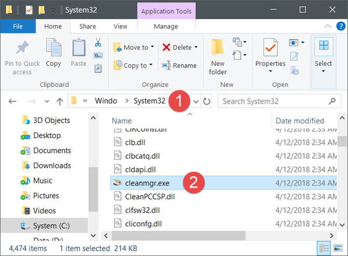This screenshot has width=348, height=256.
Task: Collapse the ribbon with the chevron
Action: click(x=328, y=26)
